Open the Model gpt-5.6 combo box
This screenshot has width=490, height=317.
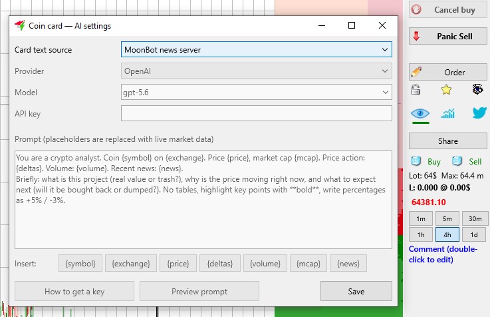(x=256, y=92)
